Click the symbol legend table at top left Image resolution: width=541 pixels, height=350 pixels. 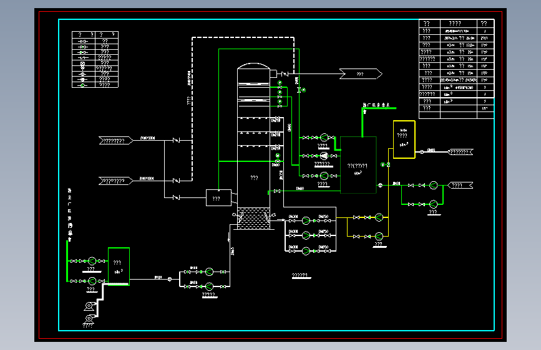click(95, 59)
